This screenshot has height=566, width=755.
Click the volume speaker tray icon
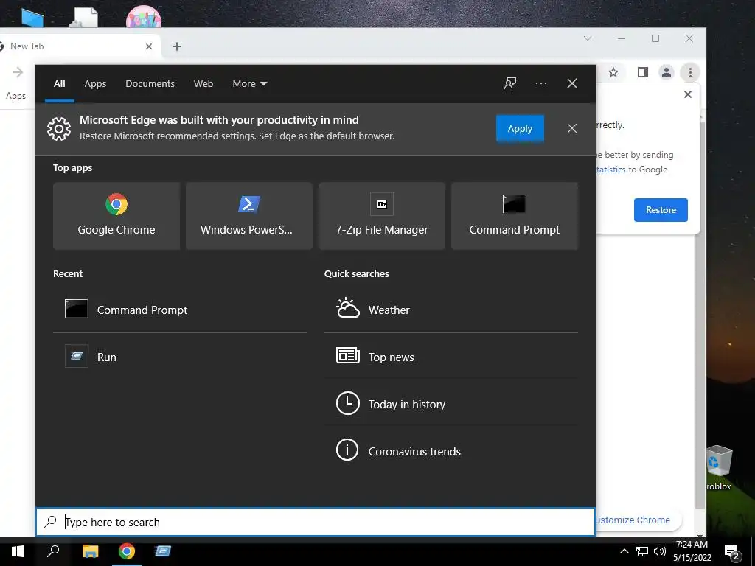tap(659, 551)
